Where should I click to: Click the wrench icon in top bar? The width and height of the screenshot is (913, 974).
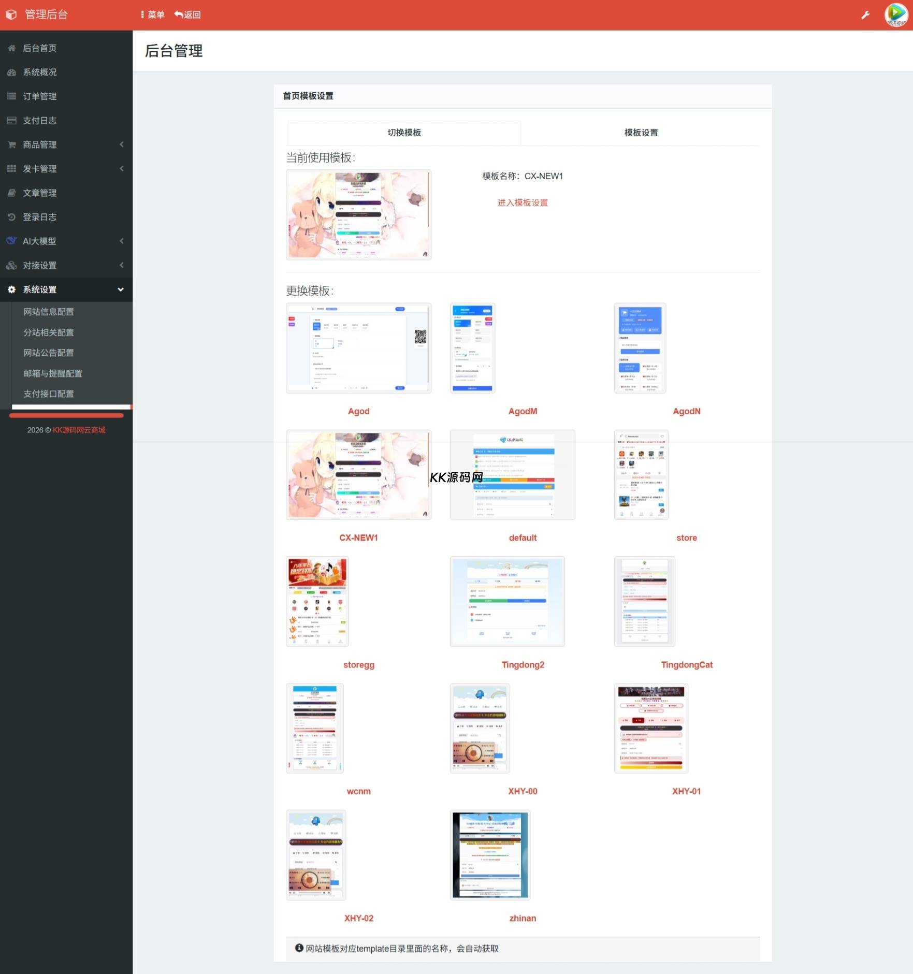click(x=865, y=15)
